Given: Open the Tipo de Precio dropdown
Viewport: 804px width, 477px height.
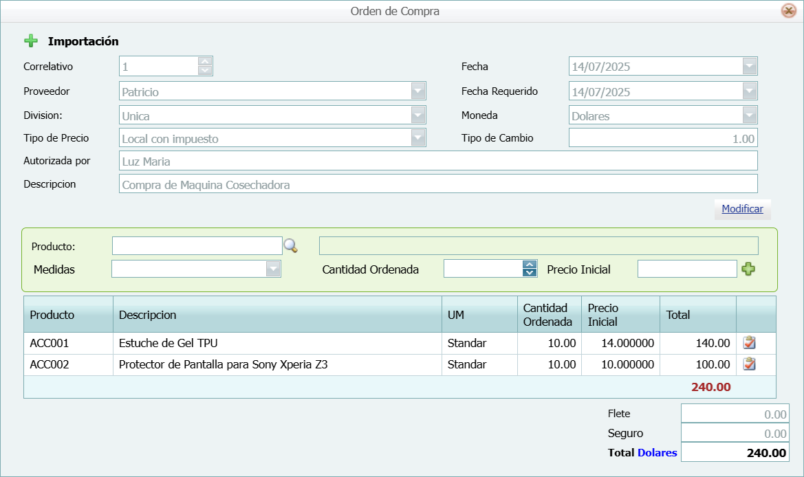Looking at the screenshot, I should tap(417, 138).
